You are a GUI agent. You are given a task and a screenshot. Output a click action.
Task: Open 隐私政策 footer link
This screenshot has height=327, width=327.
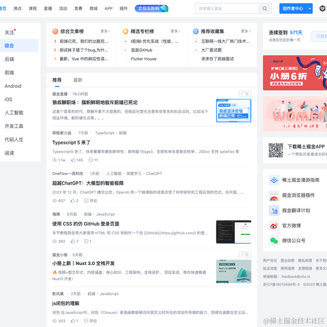pos(305,260)
